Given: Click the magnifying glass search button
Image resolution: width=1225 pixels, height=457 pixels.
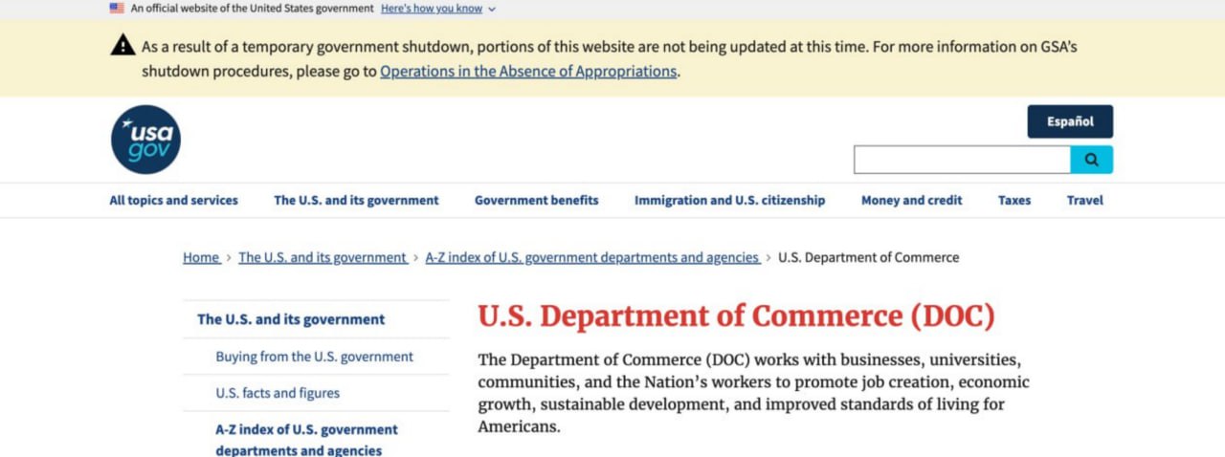Looking at the screenshot, I should point(1091,160).
